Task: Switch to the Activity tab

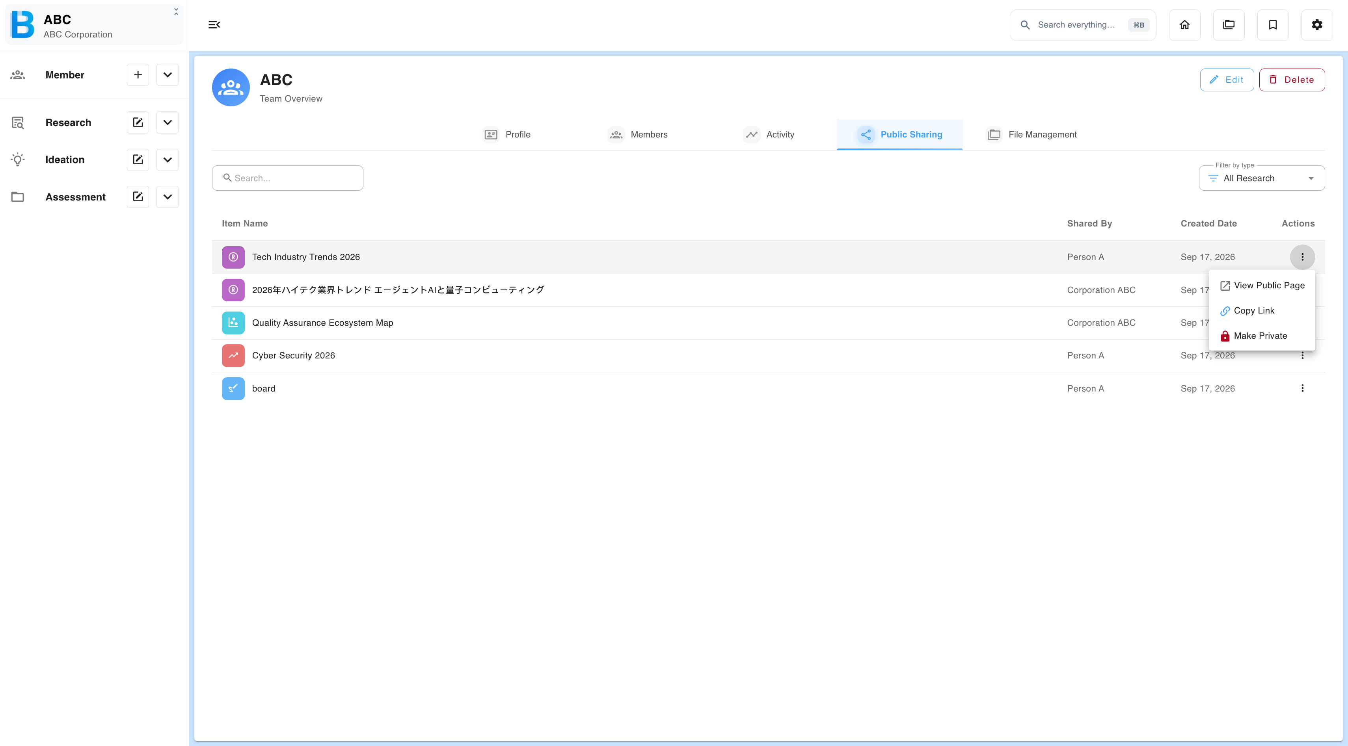Action: 769,135
